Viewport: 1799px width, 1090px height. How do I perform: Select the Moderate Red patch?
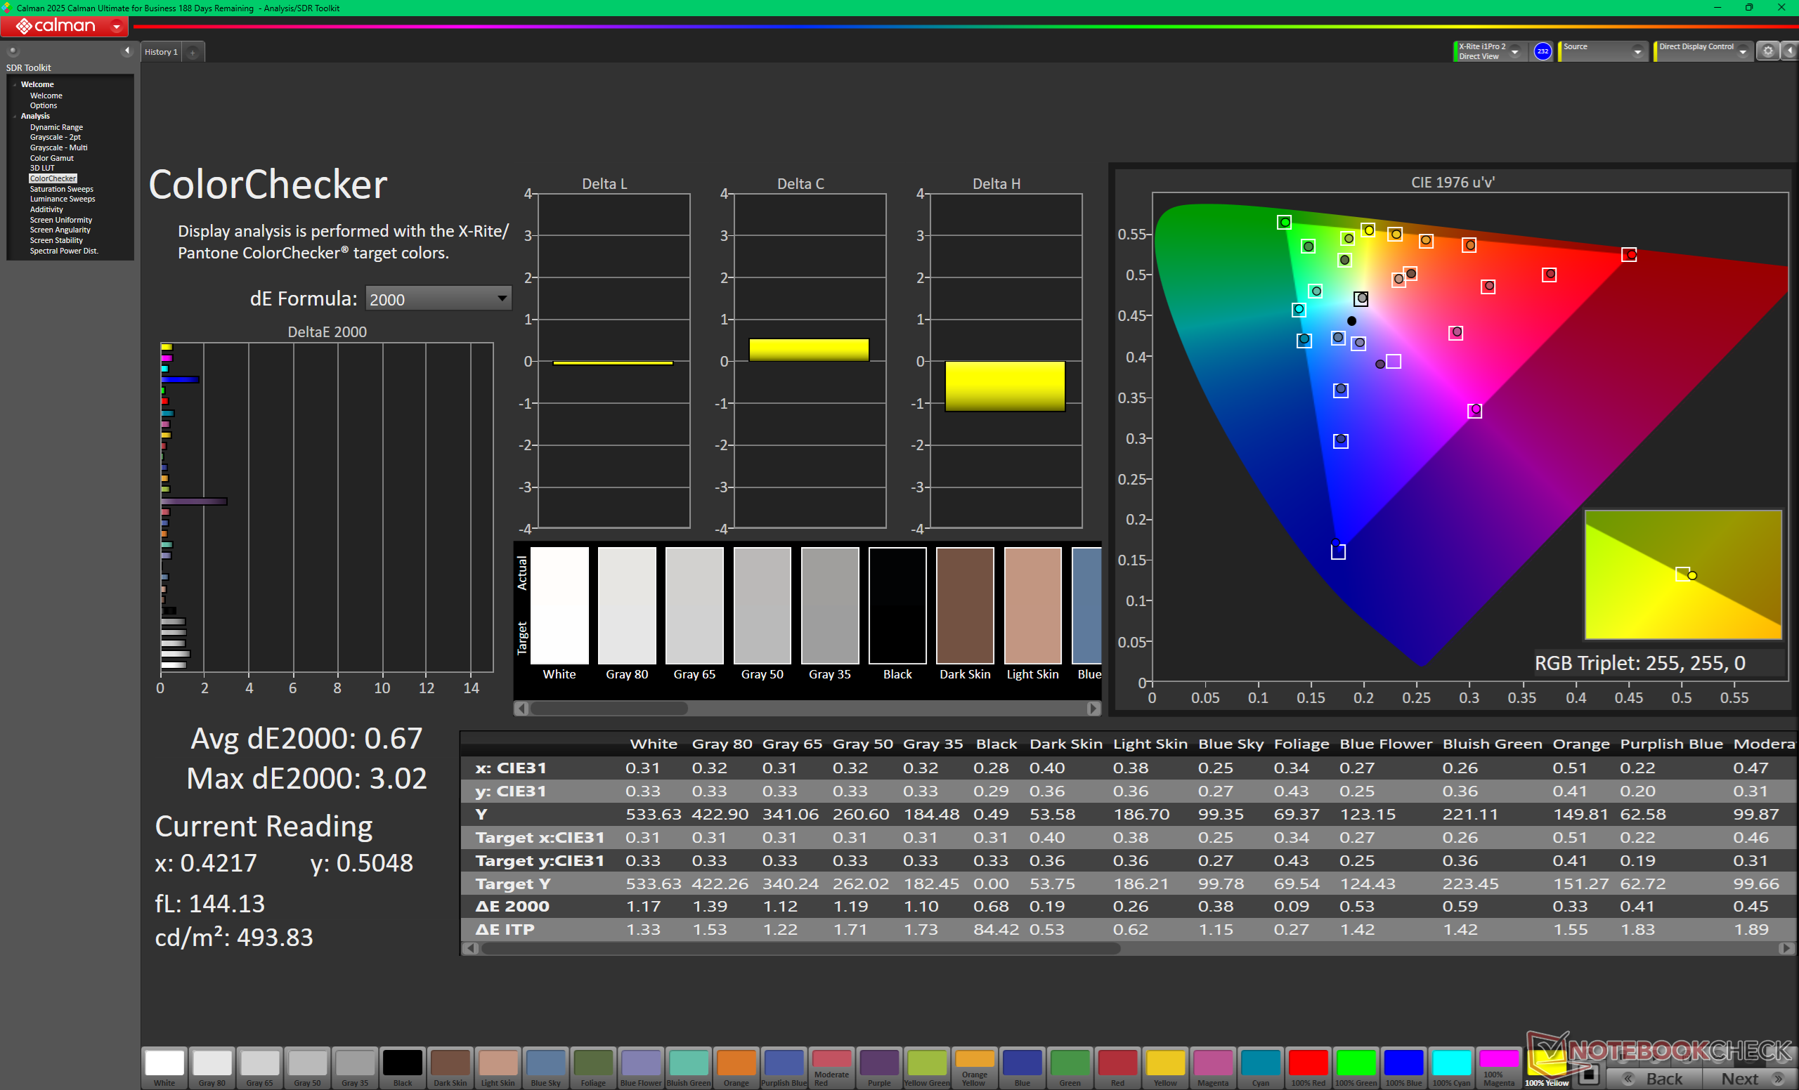point(831,1068)
